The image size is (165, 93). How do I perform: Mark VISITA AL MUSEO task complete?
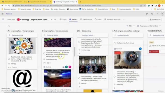click(x=150, y=46)
